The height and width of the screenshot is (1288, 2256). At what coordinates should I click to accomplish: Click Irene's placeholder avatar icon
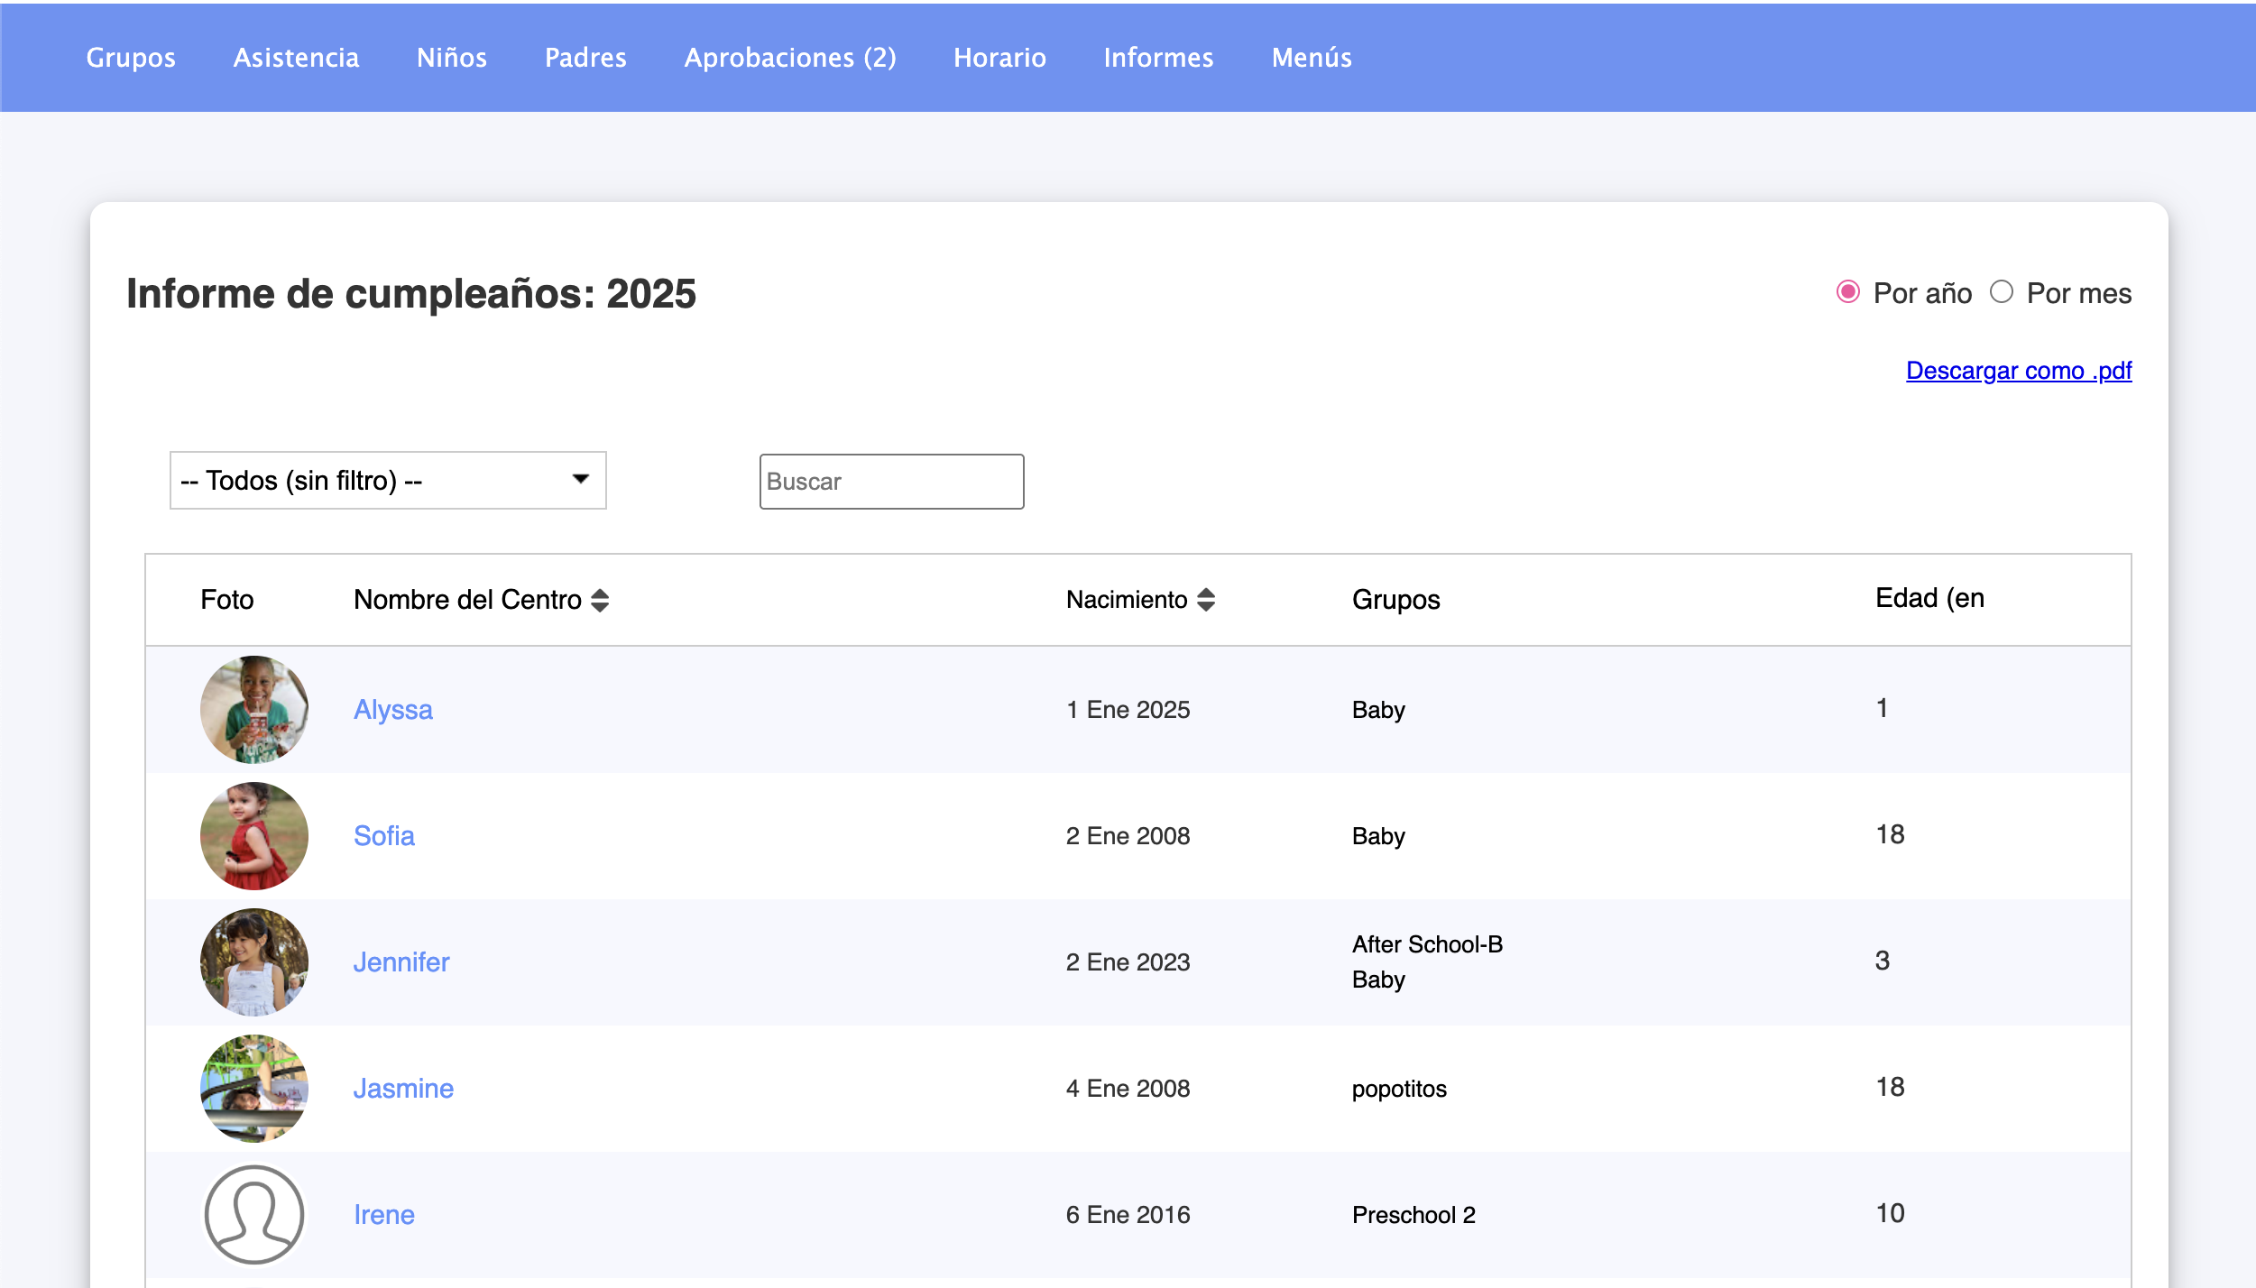point(254,1215)
